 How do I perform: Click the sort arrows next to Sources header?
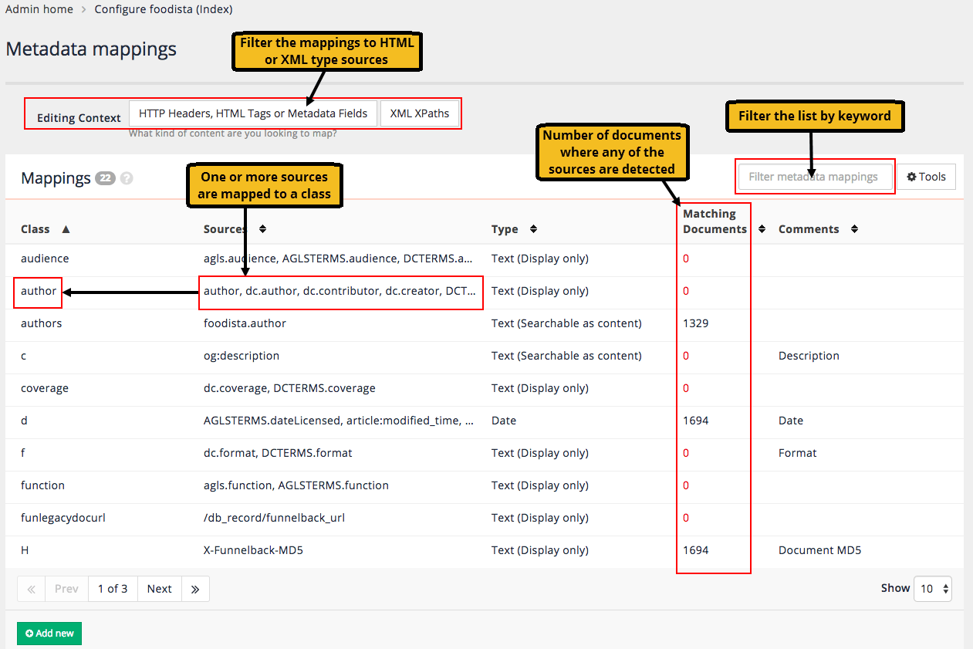point(263,228)
